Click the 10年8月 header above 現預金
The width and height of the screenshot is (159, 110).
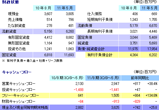(44, 8)
